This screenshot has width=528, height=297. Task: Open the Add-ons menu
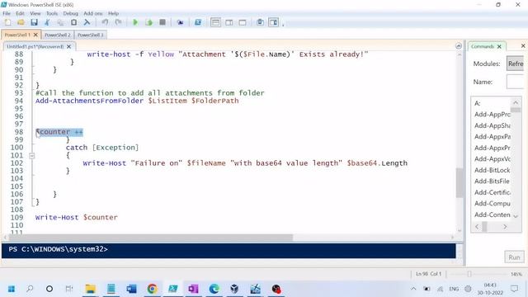(93, 13)
